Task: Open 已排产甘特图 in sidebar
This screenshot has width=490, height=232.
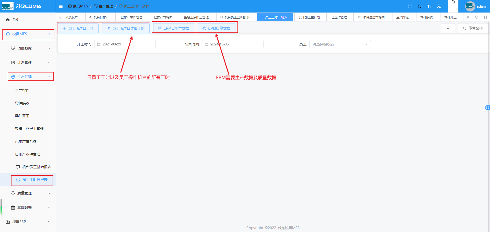Action: coord(28,141)
